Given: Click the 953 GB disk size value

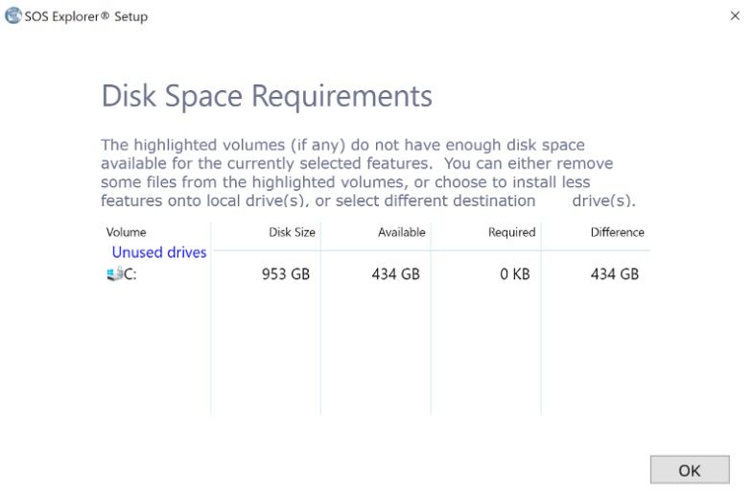Looking at the screenshot, I should [x=286, y=274].
